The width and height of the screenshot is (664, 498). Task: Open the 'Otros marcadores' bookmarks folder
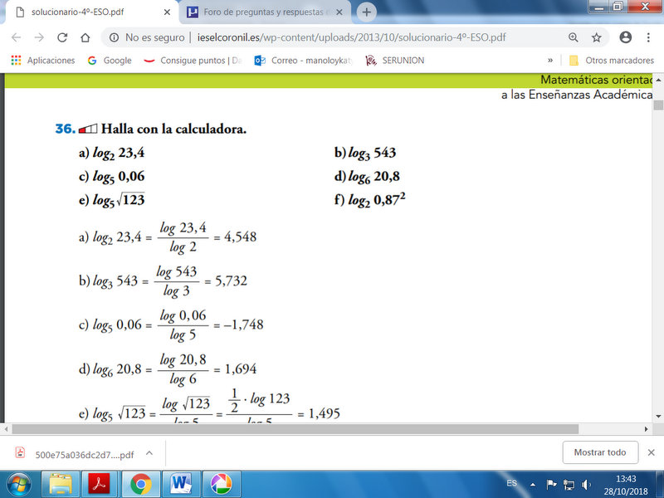608,61
